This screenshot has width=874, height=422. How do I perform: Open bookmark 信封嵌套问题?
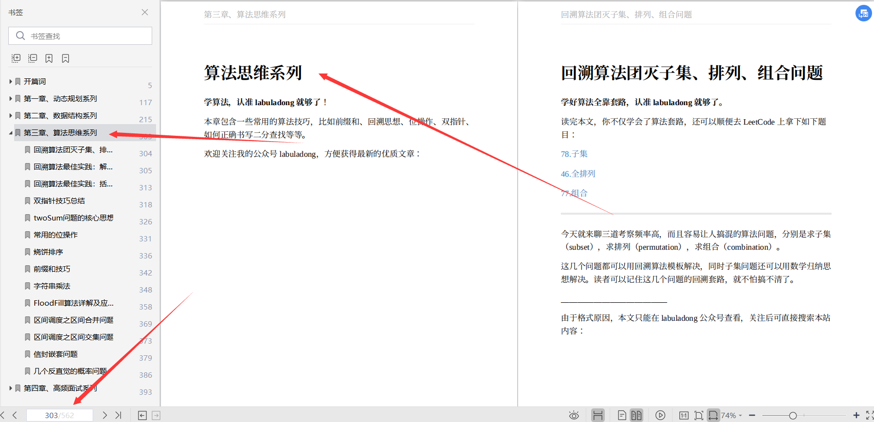pos(56,354)
